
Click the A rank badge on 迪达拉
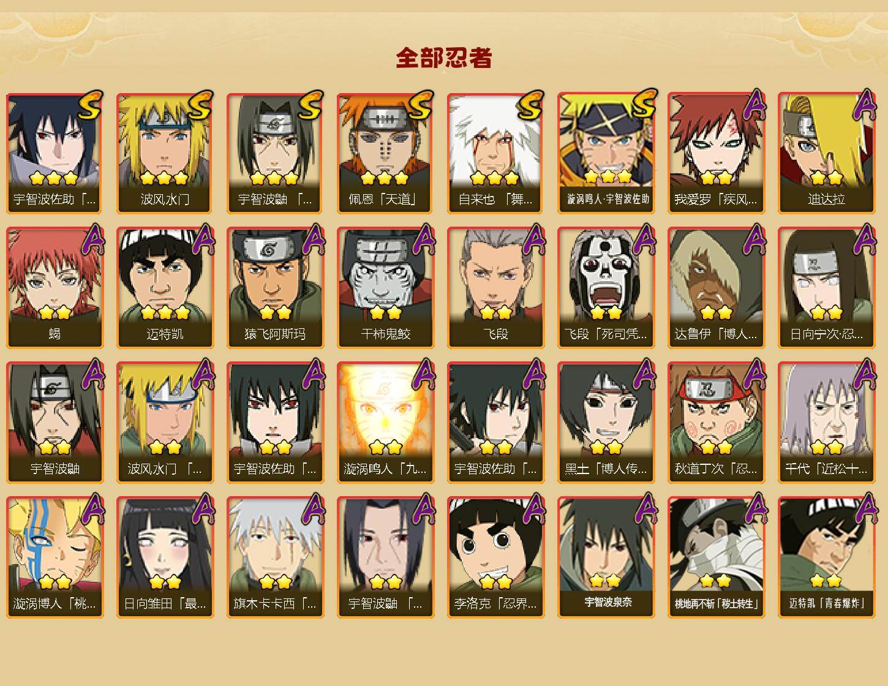click(x=864, y=105)
